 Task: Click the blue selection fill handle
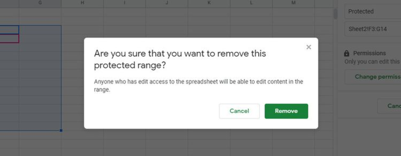coord(61,131)
